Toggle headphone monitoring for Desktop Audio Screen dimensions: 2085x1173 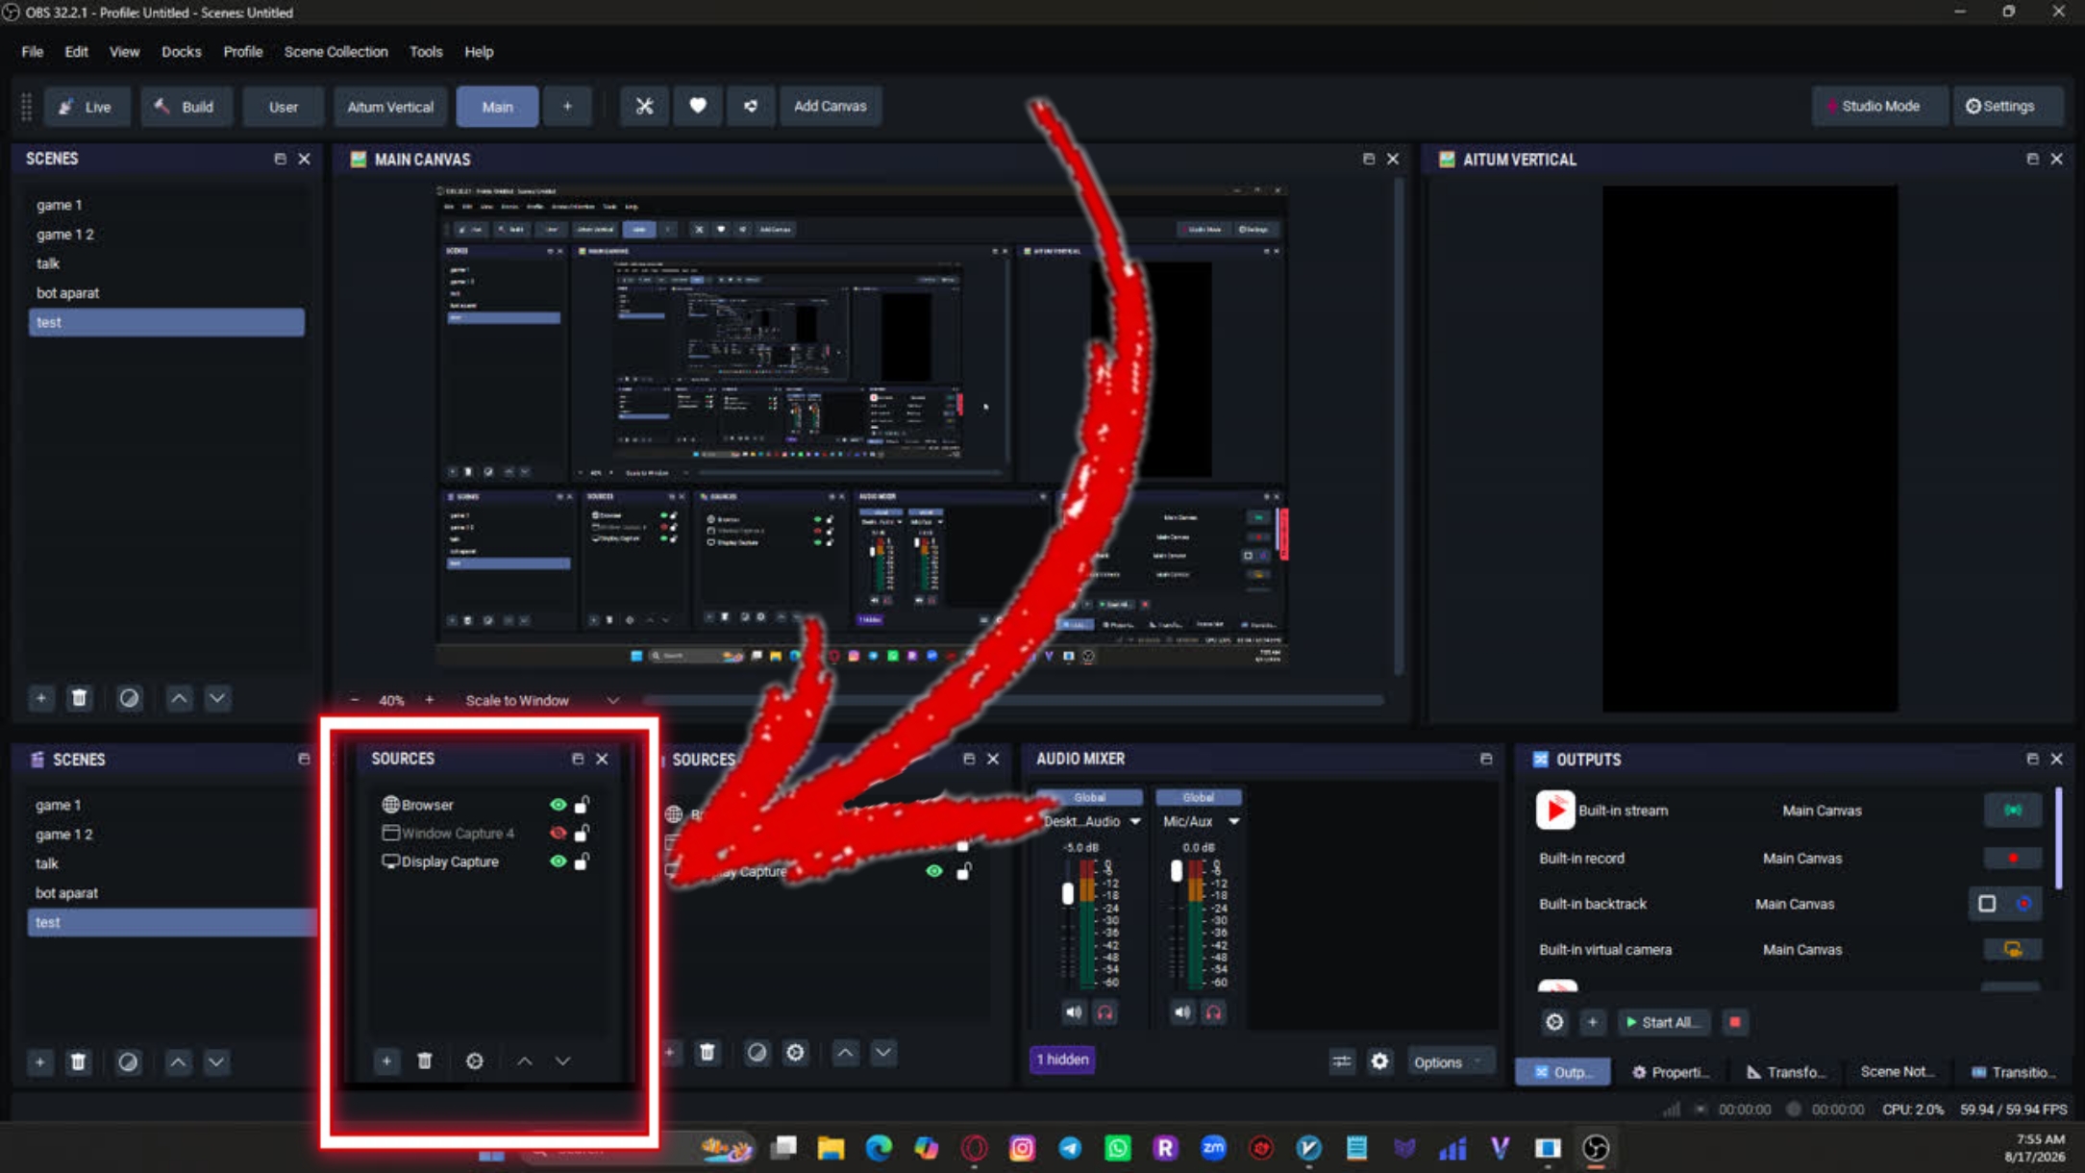1105,1012
